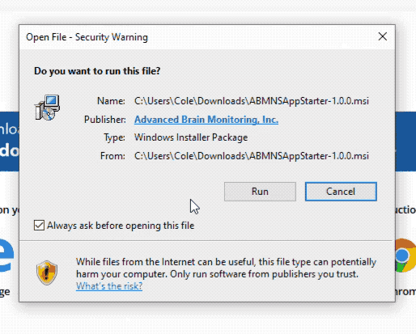Image resolution: width=416 pixels, height=334 pixels.
Task: Click the Windows Installer Package type text
Action: click(x=191, y=137)
